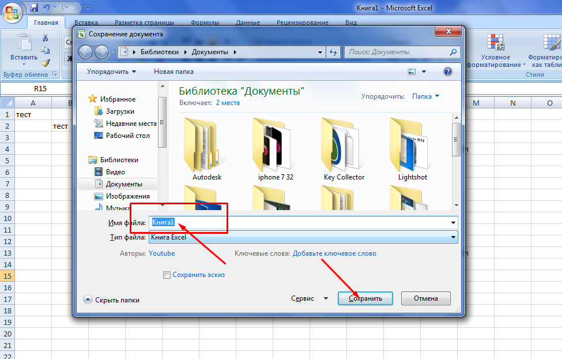The image size is (562, 359).
Task: Expand the Имя файла dropdown arrow
Action: pyautogui.click(x=453, y=223)
